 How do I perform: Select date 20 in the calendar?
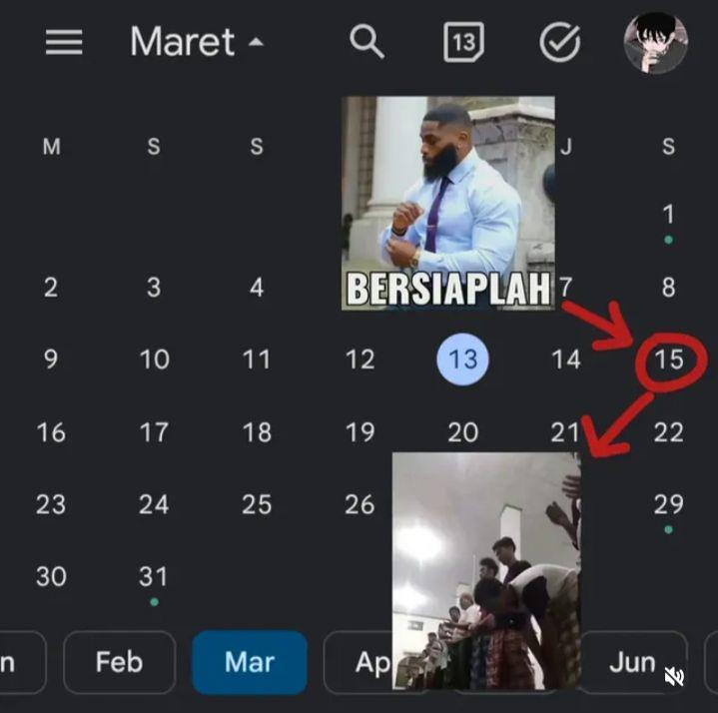tap(463, 431)
